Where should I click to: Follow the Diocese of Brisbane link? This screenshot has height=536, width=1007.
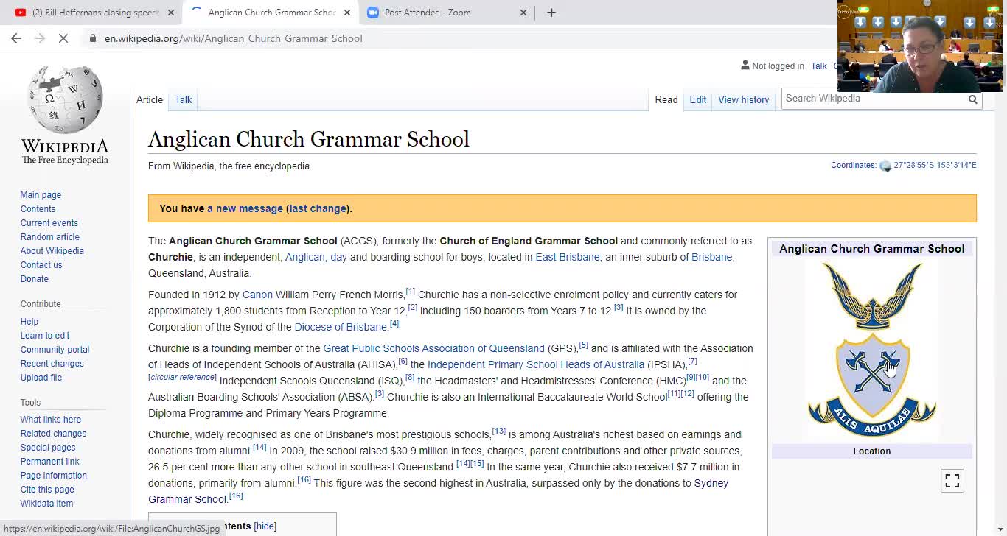coord(341,327)
